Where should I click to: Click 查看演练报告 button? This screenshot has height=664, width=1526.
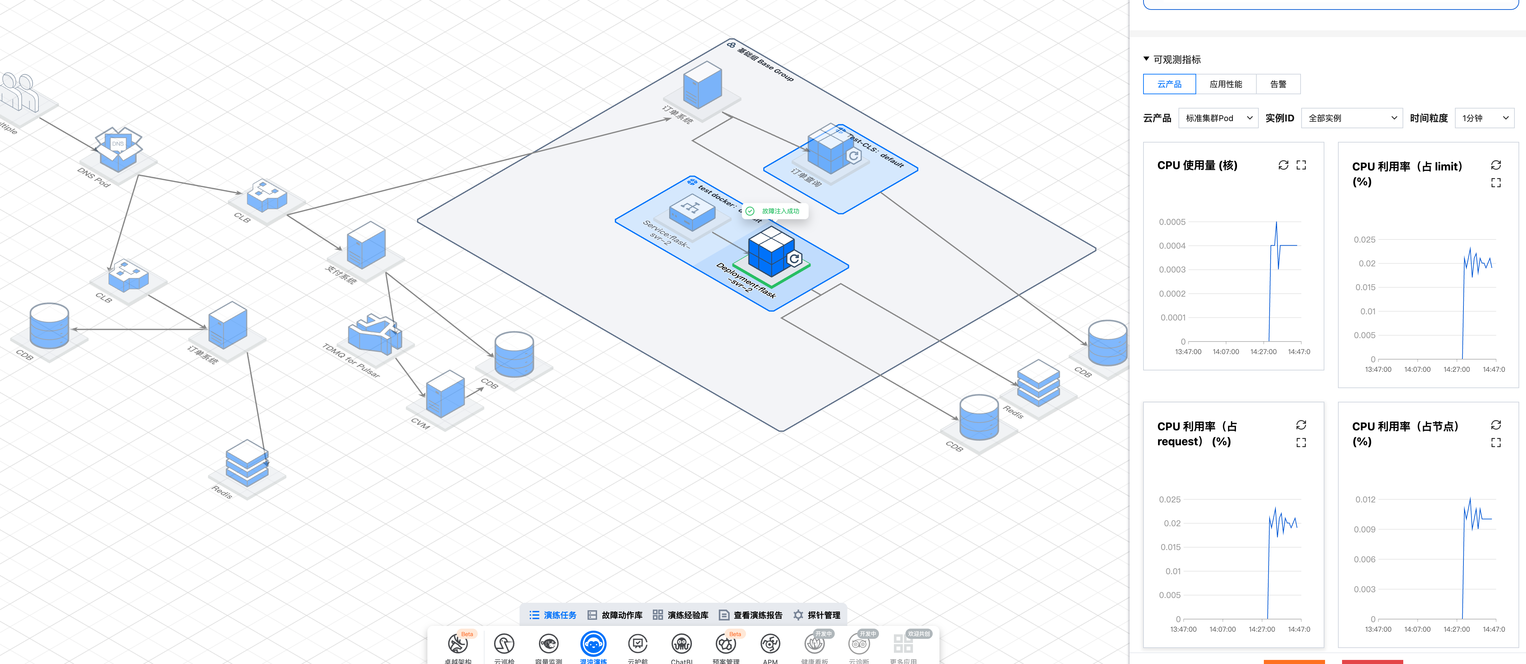click(750, 615)
